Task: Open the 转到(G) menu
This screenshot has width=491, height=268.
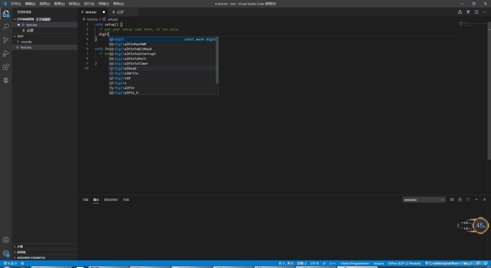Action: coord(74,4)
